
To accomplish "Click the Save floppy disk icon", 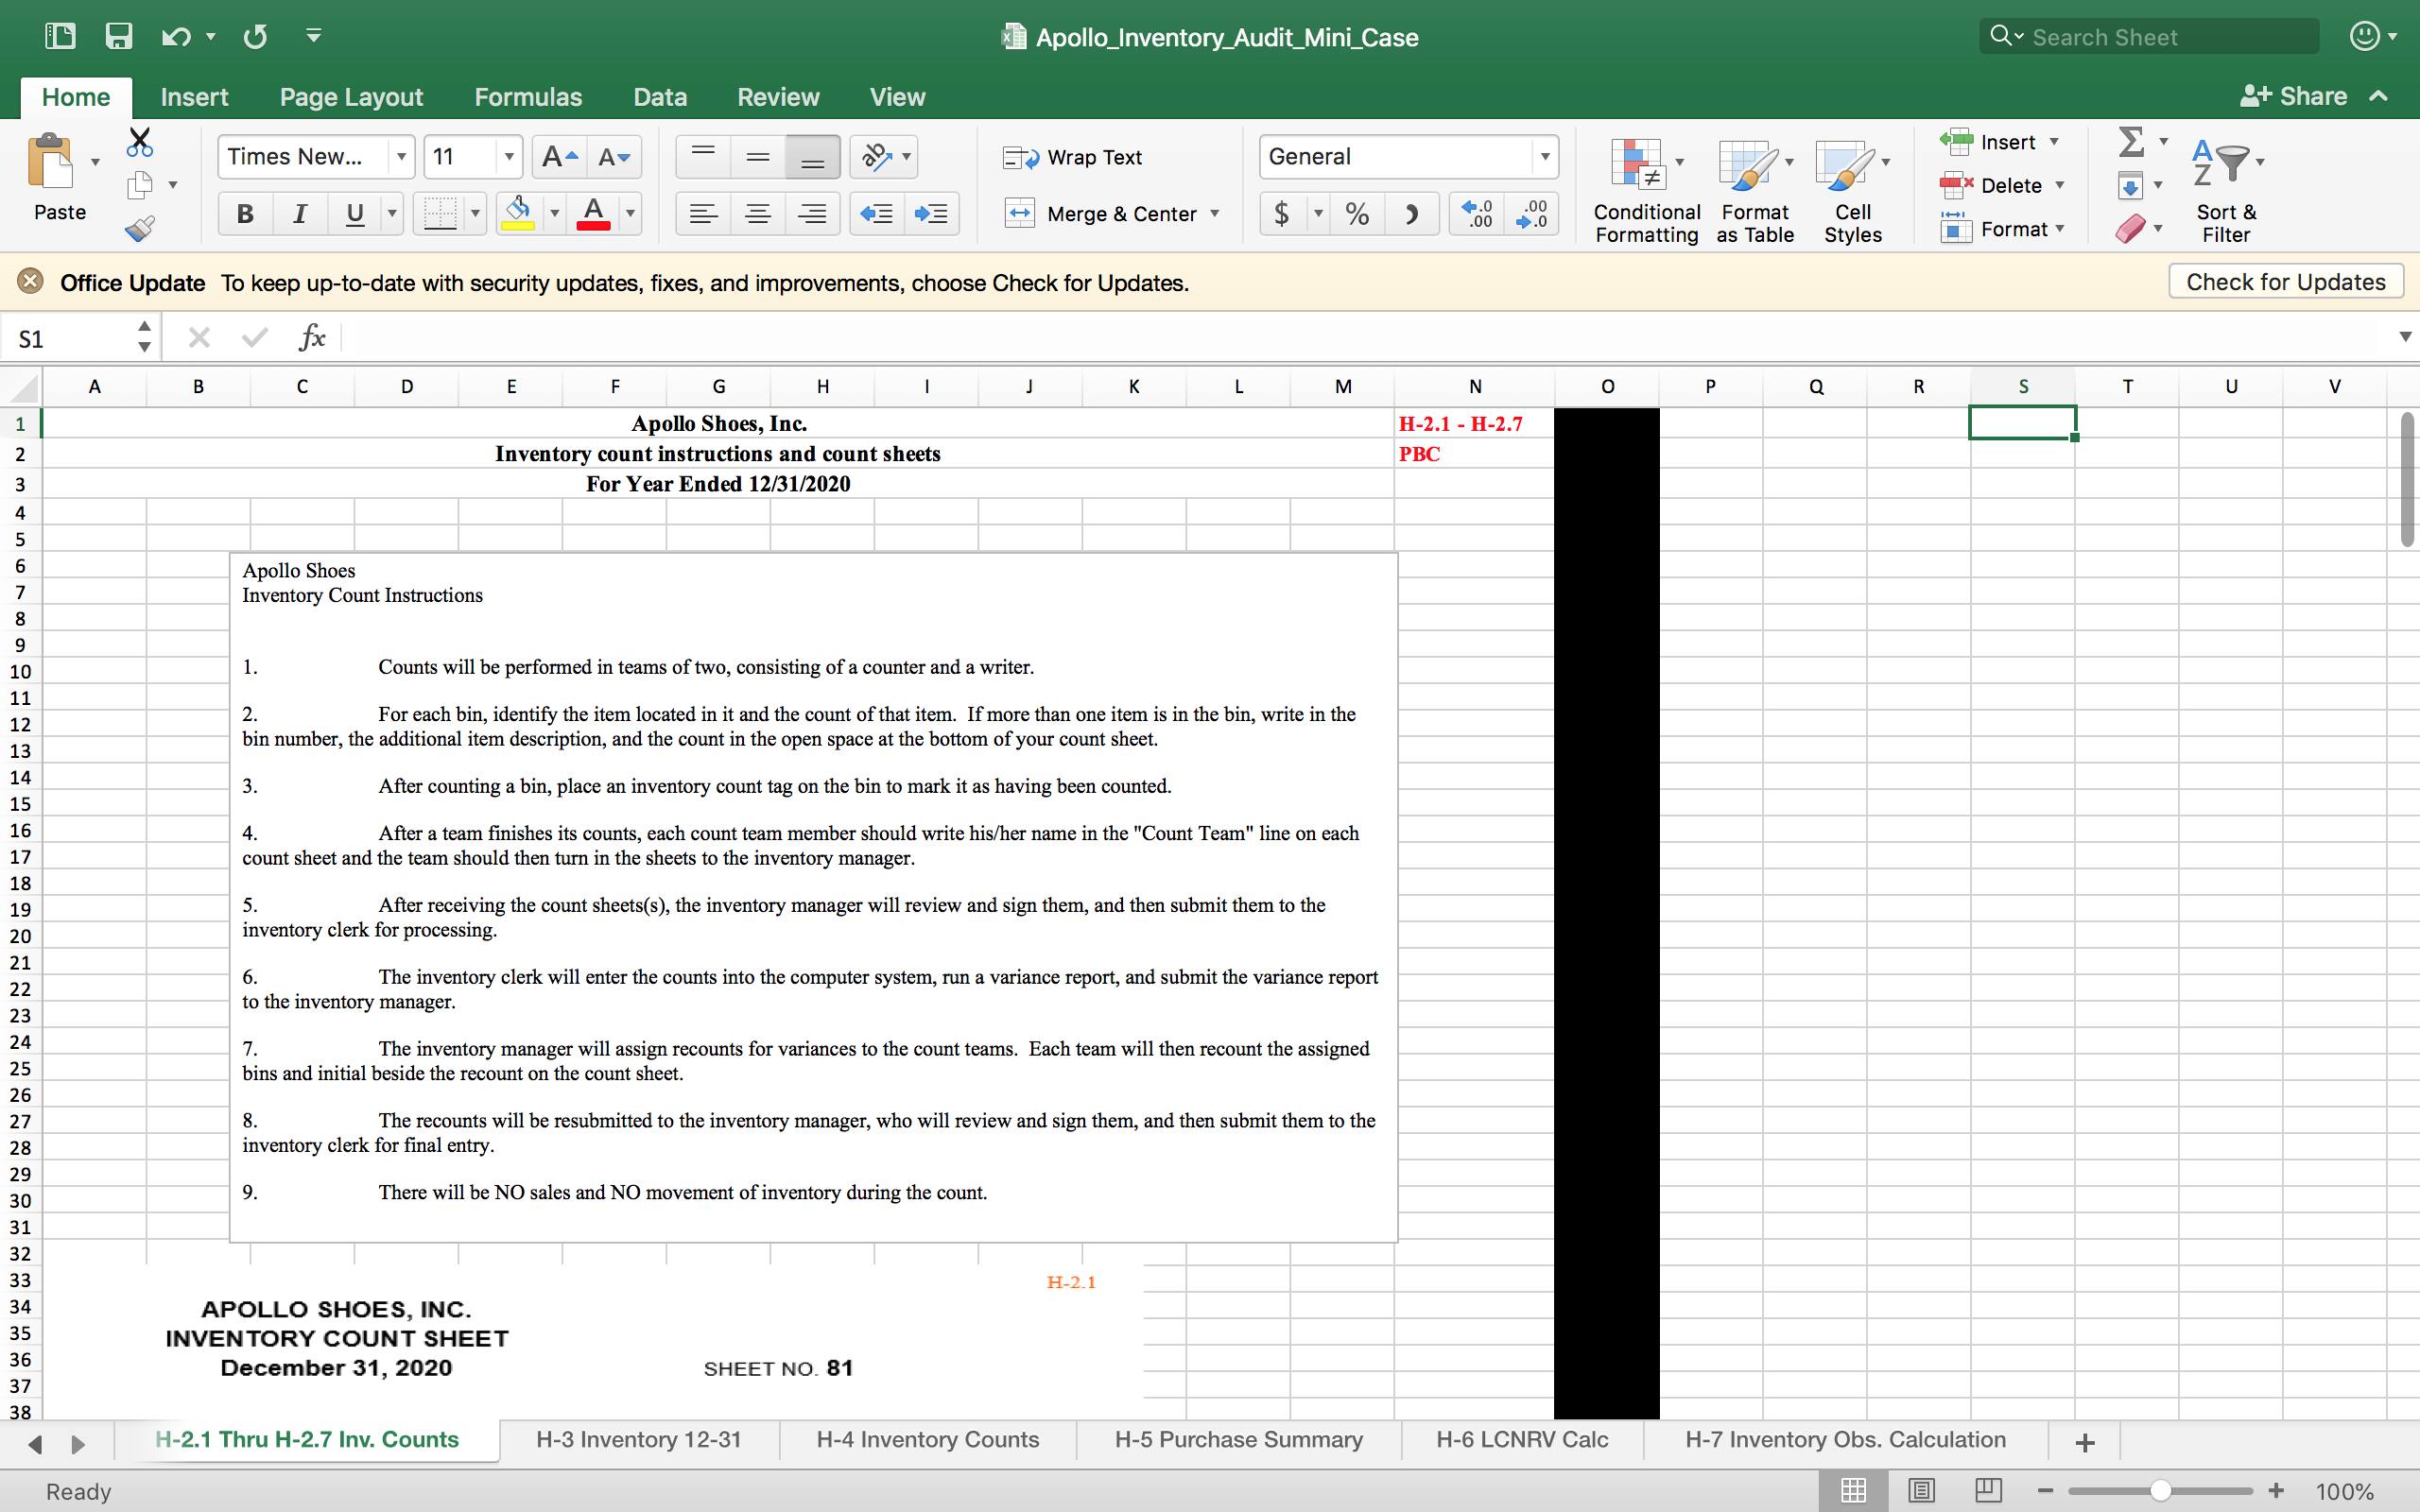I will click(x=119, y=37).
